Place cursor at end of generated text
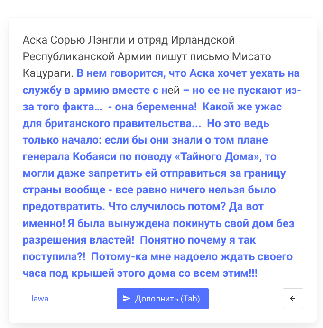323x328 pixels. click(x=258, y=273)
